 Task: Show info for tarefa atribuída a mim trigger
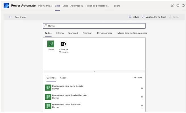pos(142,97)
